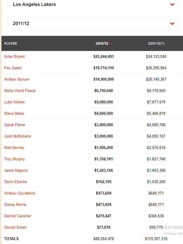The height and width of the screenshot is (244, 183).
Task: Open Kobe Bryant's player page
Action: point(14,56)
